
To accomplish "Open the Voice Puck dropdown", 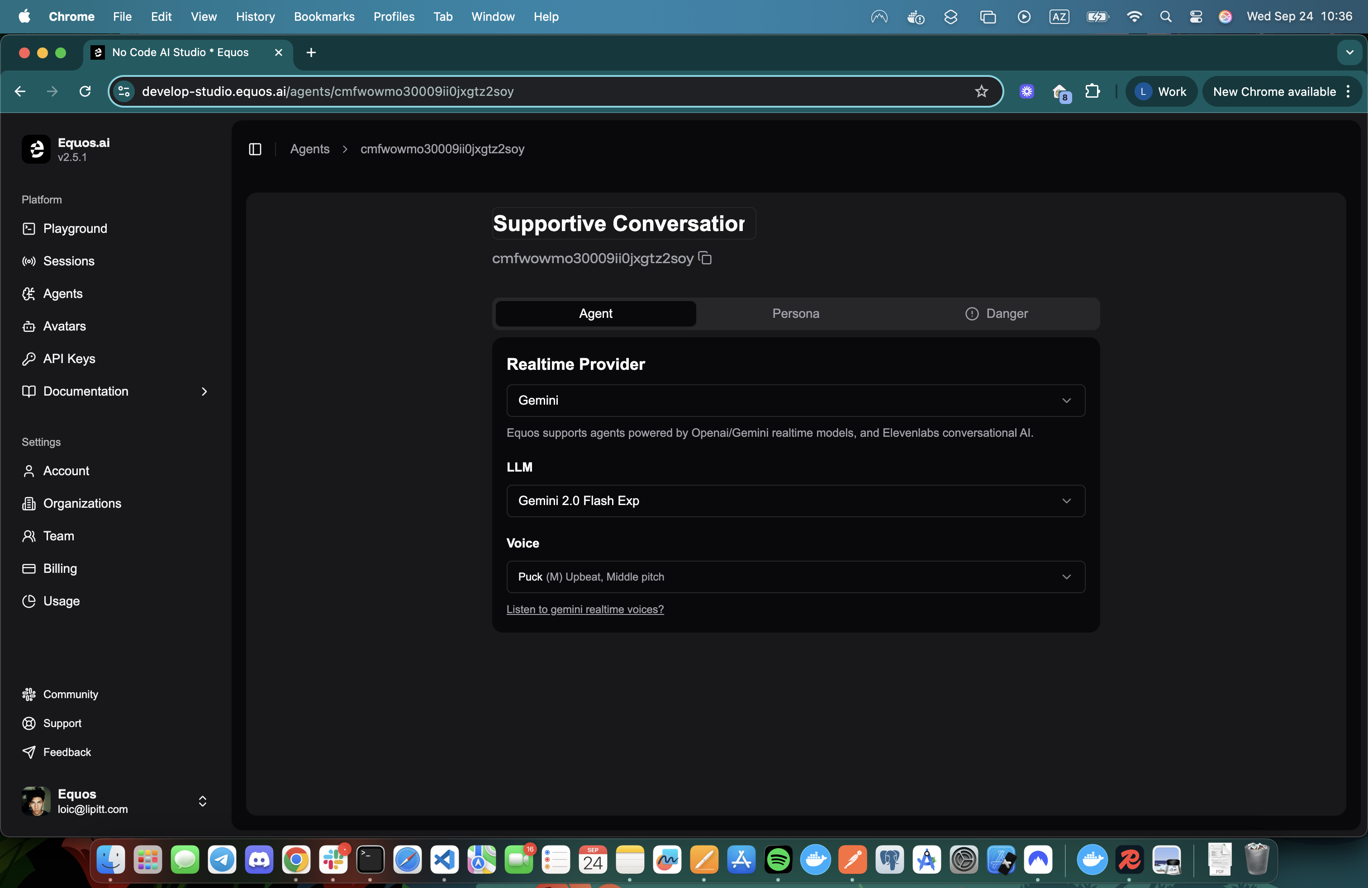I will 795,576.
